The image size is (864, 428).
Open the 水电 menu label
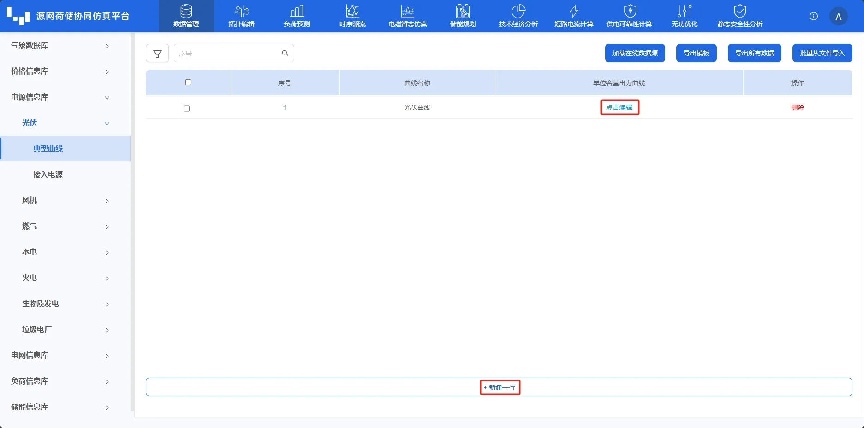(30, 252)
